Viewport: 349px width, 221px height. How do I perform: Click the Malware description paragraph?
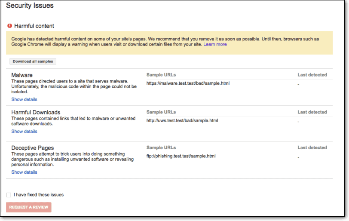[74, 86]
